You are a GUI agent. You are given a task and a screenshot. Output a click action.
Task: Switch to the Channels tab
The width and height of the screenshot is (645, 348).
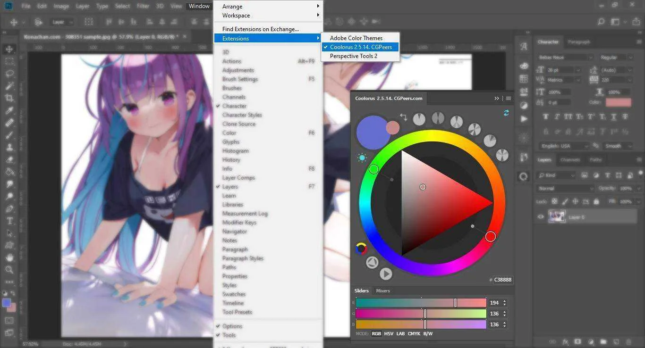(x=569, y=160)
